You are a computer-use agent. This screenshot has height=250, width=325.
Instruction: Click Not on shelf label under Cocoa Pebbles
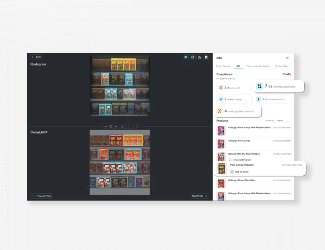point(242,172)
